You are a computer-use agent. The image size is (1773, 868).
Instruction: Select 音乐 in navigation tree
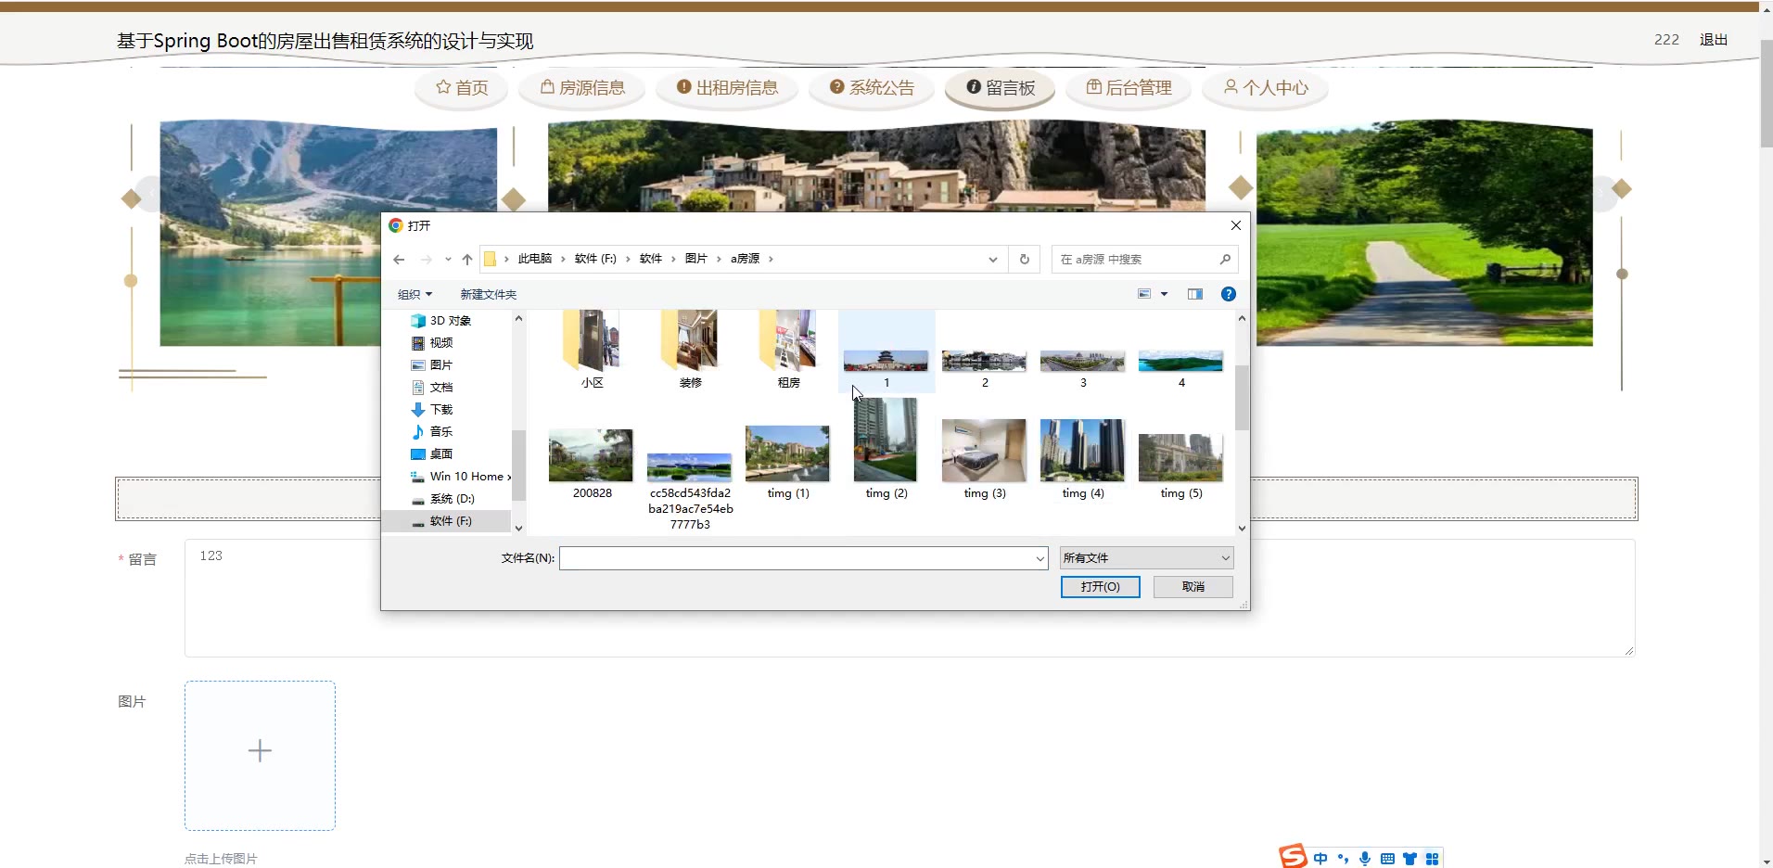point(441,432)
